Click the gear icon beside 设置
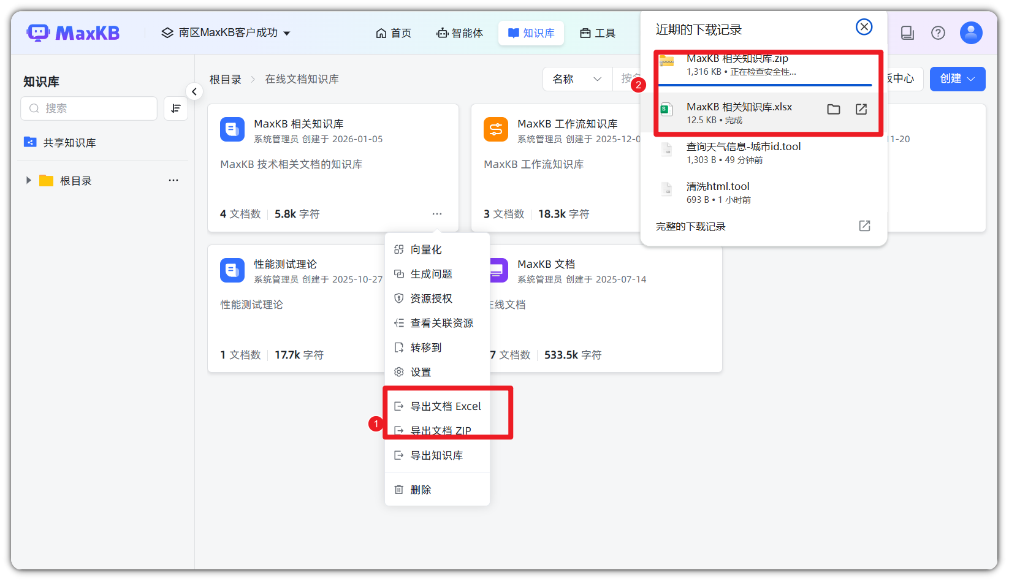 click(399, 372)
